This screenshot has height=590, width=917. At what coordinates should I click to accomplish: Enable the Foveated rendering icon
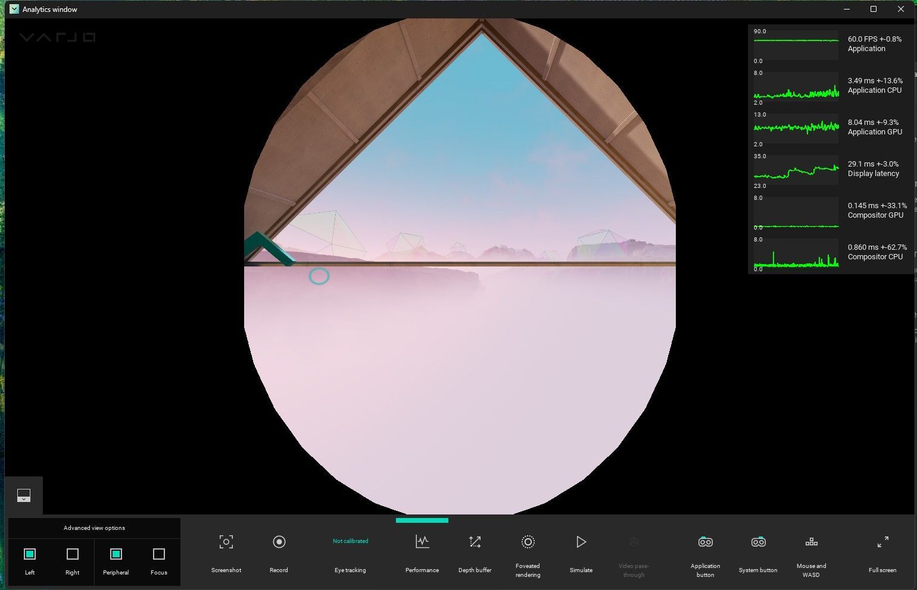click(x=528, y=542)
